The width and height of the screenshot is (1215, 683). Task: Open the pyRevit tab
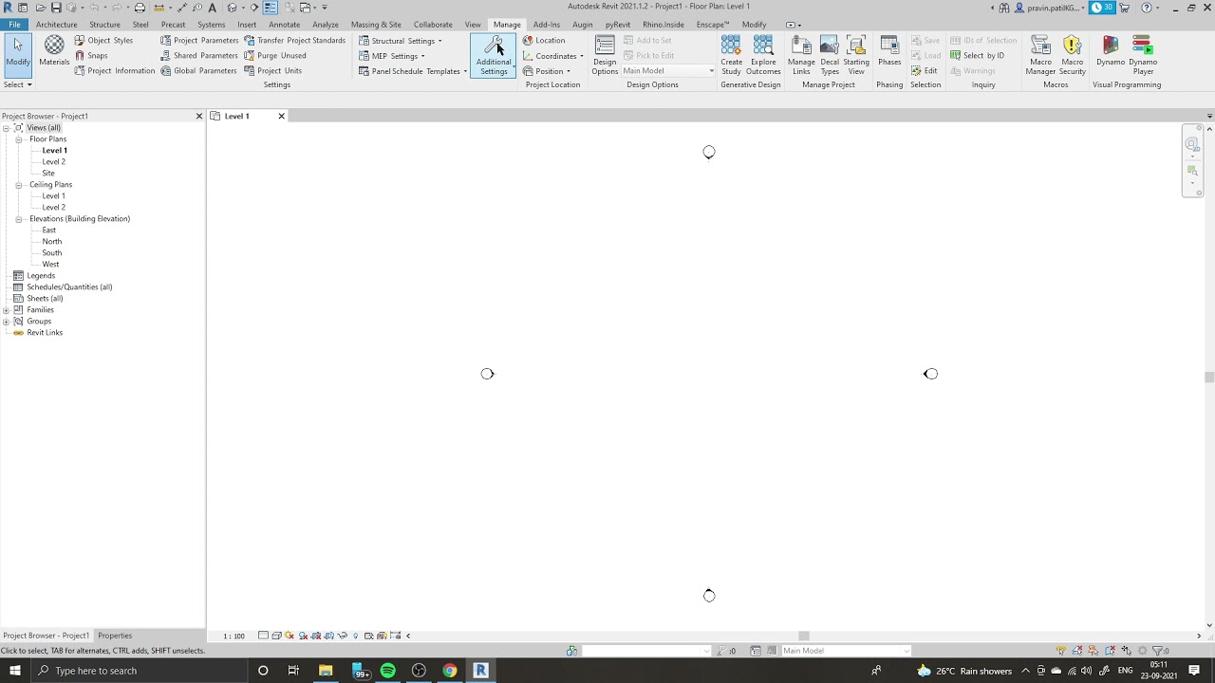617,25
